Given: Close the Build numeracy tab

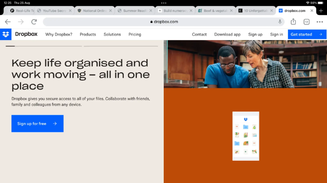Looking at the screenshot, I should [191, 10].
